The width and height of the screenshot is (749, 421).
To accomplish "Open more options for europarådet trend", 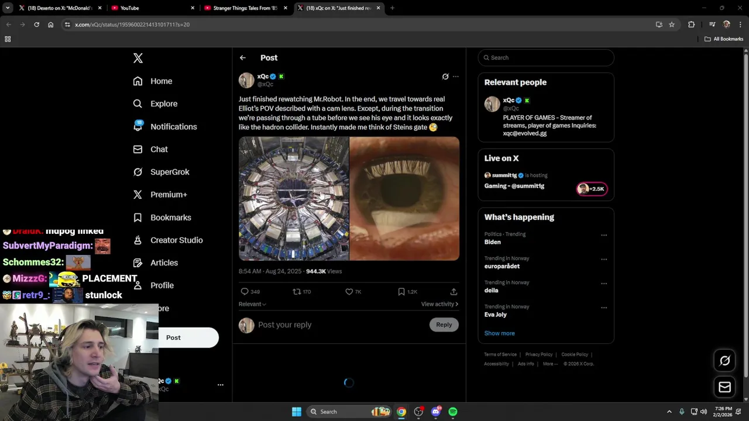I will [604, 260].
